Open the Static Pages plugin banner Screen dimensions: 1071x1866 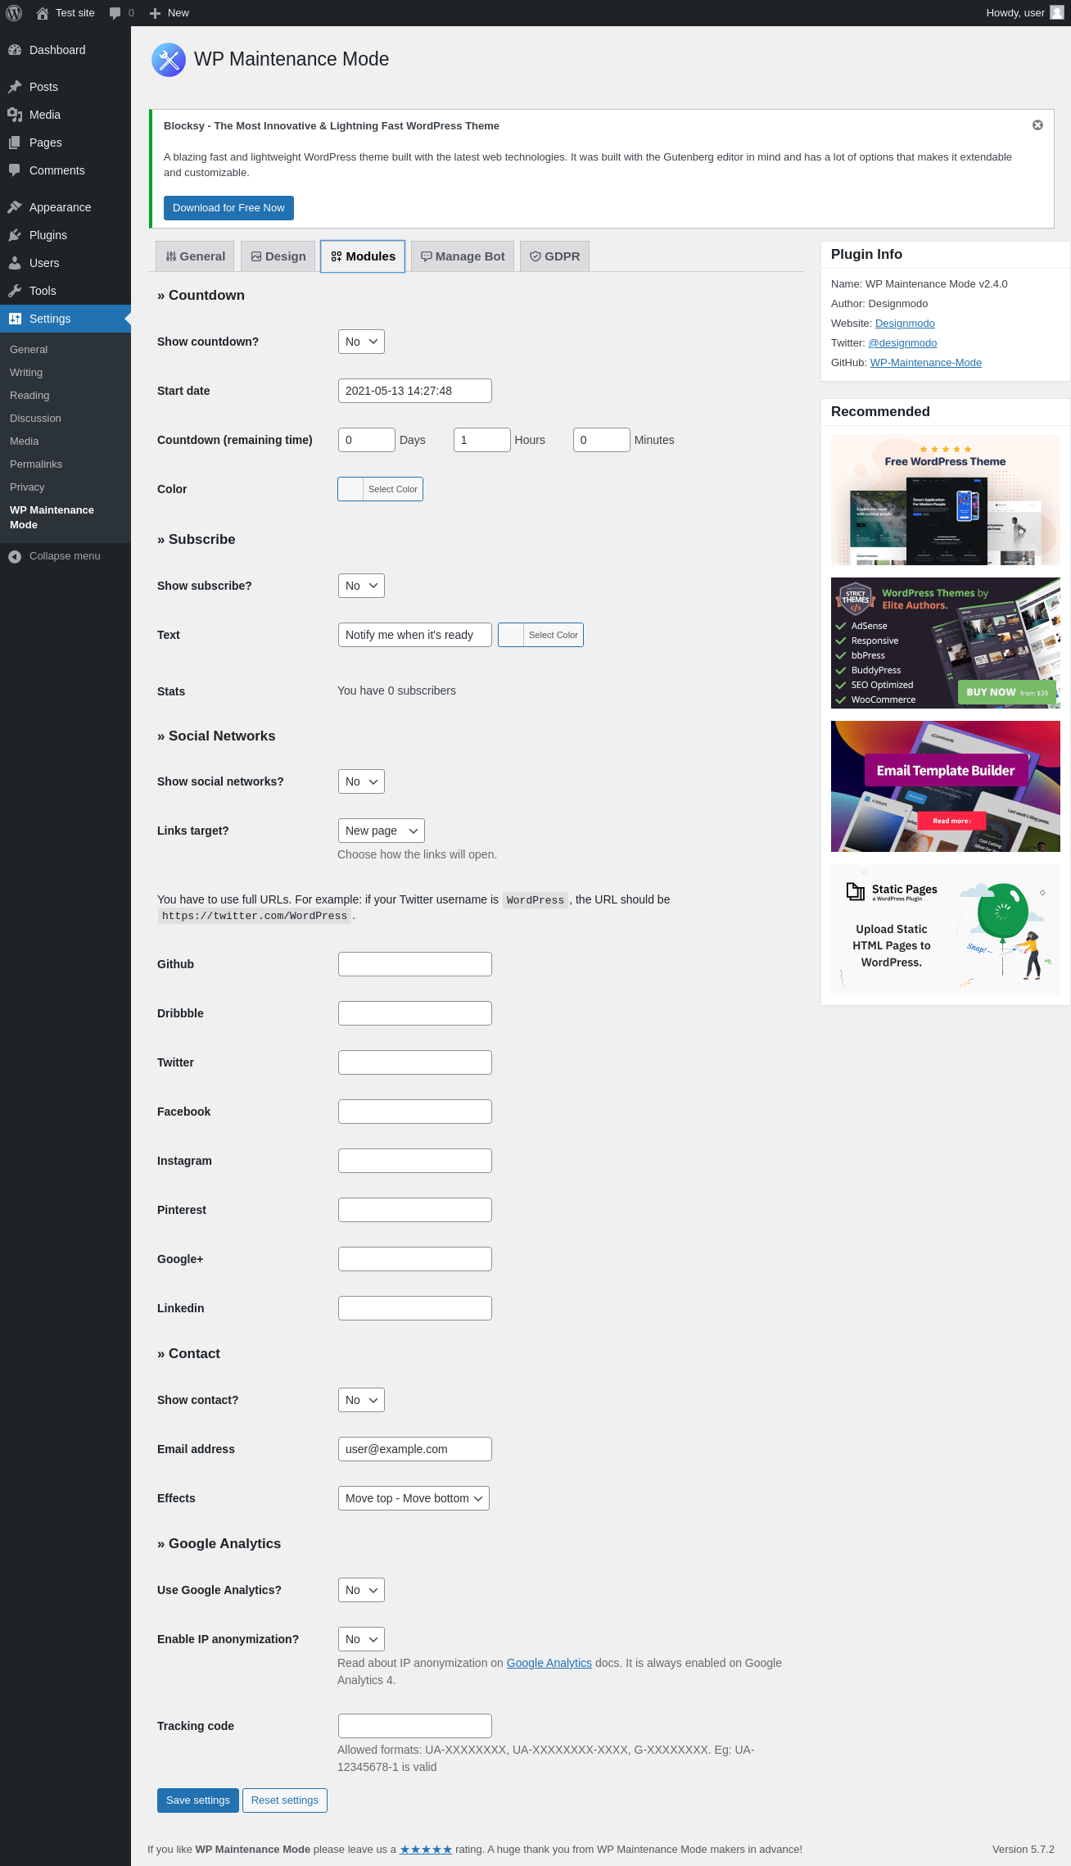coord(946,930)
